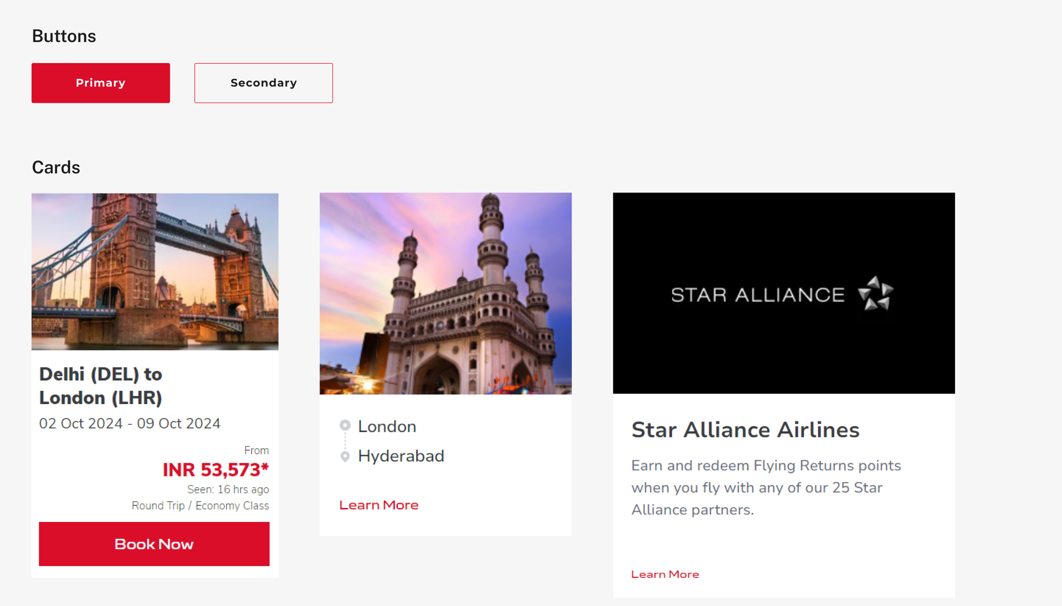Click the Delhi (DEL) to London (LHR) title
The height and width of the screenshot is (606, 1062).
[101, 386]
